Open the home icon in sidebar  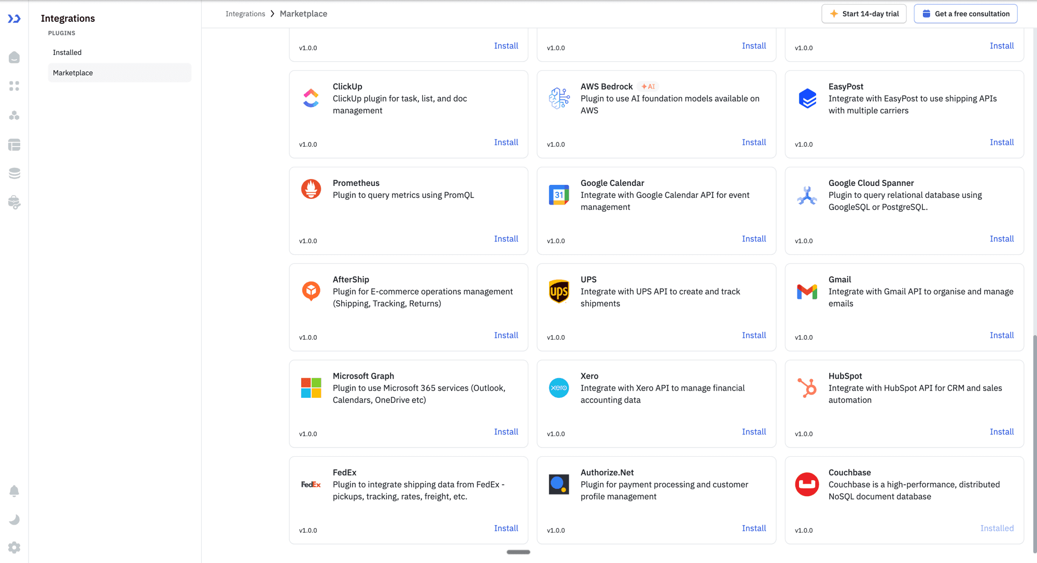(15, 57)
